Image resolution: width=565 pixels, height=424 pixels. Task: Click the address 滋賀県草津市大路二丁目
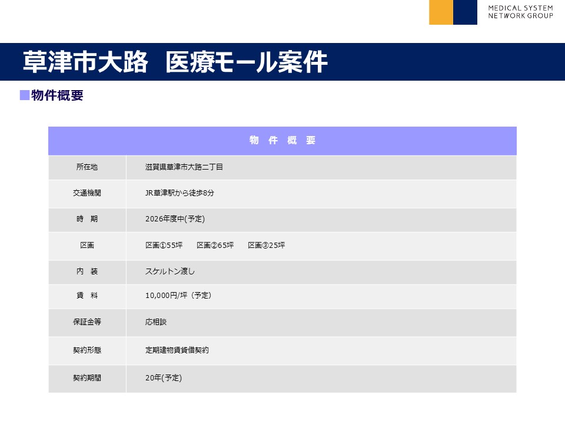tap(184, 167)
